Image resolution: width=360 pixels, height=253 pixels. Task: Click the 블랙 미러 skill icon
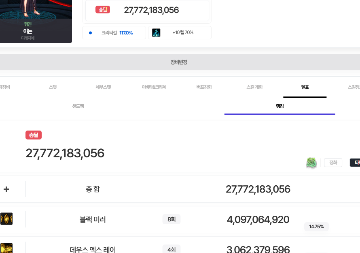pos(6,219)
